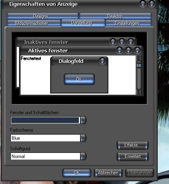
Task: Click the OK button in Dialogfeld preview
Action: pyautogui.click(x=79, y=79)
